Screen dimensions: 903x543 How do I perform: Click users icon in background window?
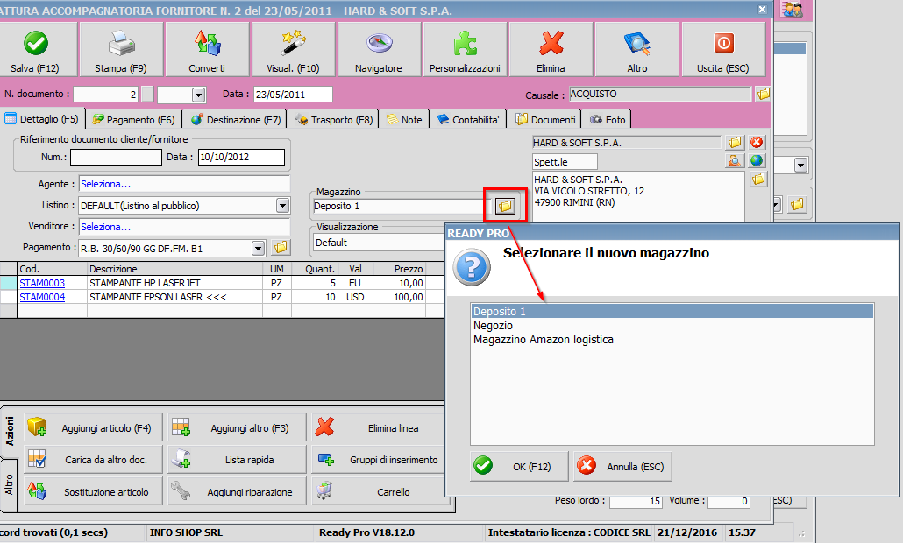pyautogui.click(x=793, y=10)
